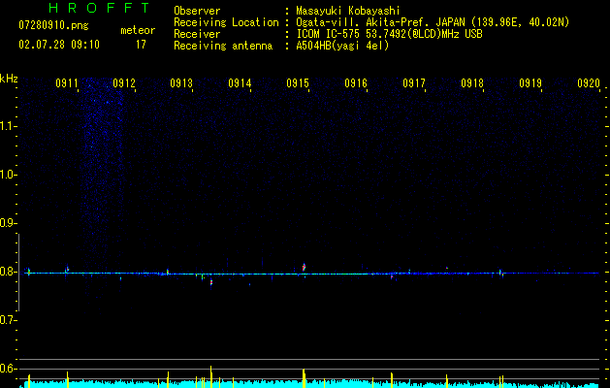The image size is (610, 388).
Task: Click the 0919 time marker
Action: [x=530, y=82]
